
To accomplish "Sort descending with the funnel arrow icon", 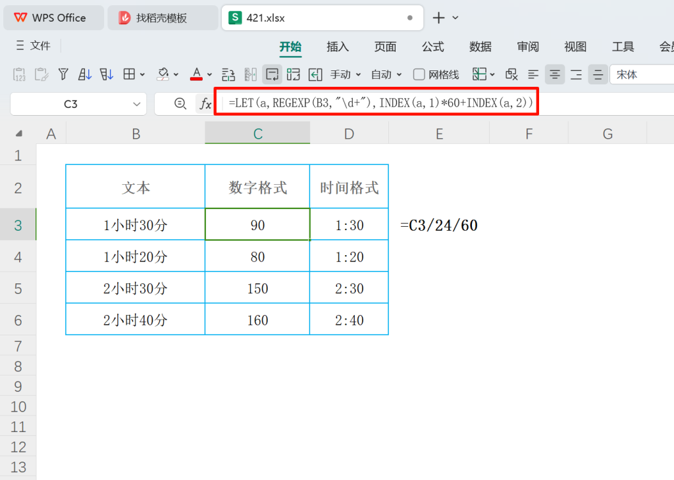I will coord(106,74).
